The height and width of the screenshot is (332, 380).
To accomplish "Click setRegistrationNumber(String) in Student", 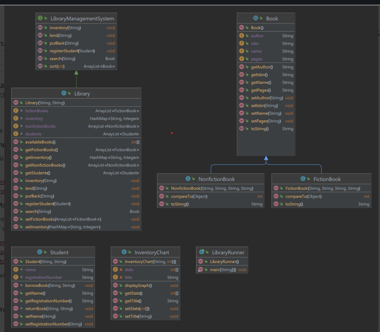I will pos(53,324).
